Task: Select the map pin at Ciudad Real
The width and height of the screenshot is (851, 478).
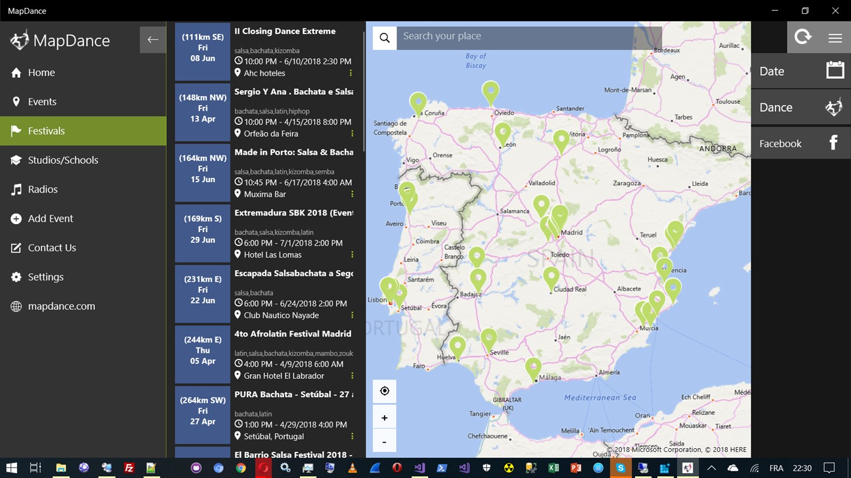Action: click(x=551, y=279)
